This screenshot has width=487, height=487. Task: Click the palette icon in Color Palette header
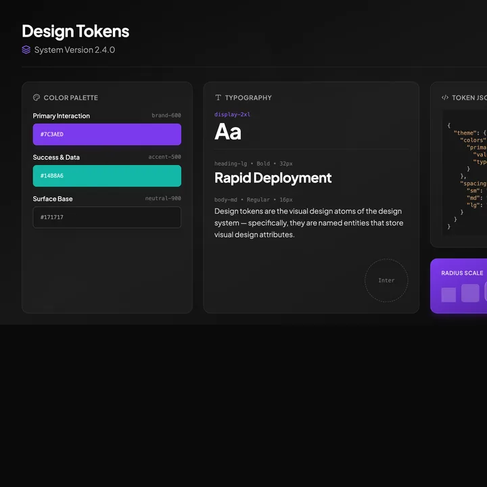(37, 97)
